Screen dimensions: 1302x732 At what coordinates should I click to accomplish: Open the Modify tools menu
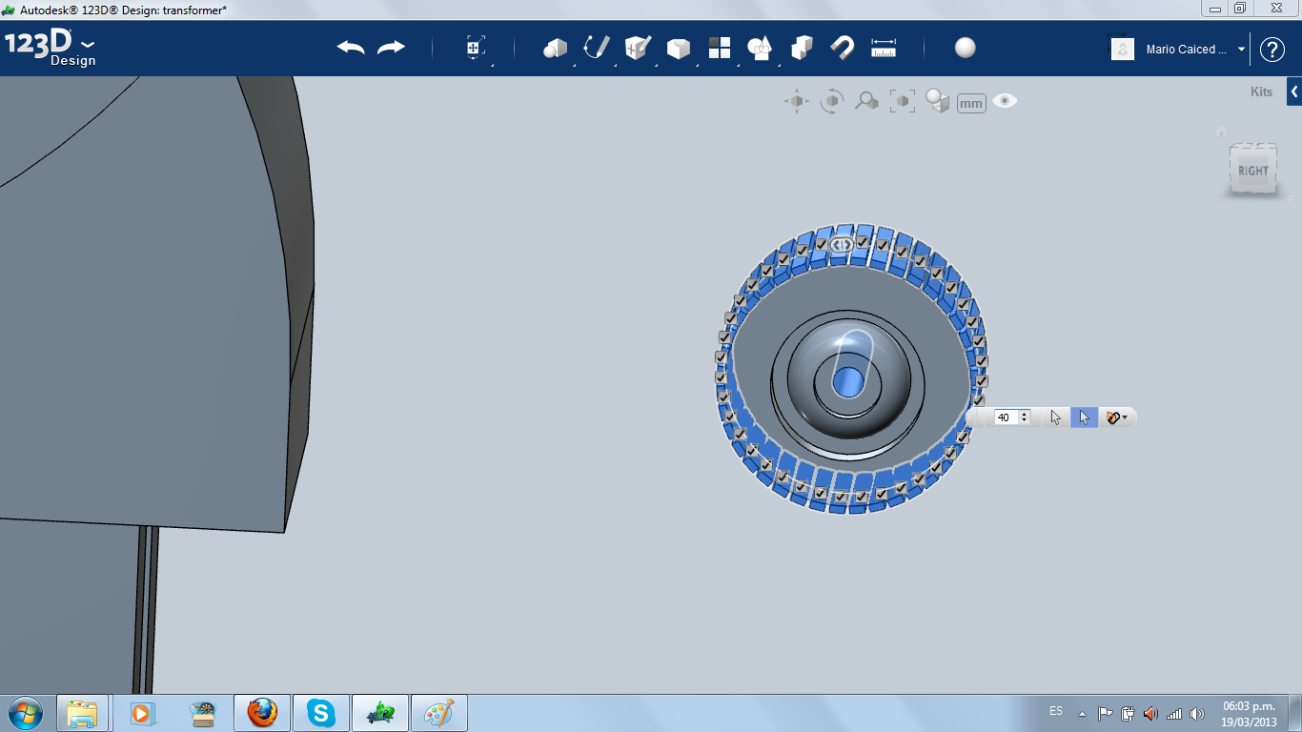point(679,48)
